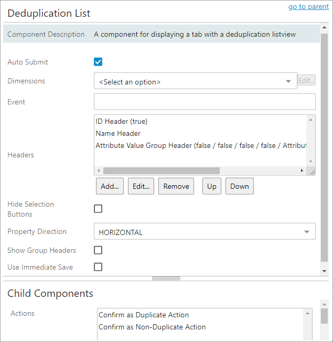333x342 pixels.
Task: Click the go to parent link
Action: 308,7
